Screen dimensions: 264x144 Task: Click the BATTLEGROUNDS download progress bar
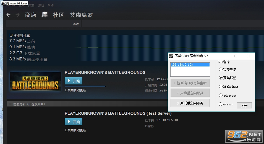pos(85,86)
